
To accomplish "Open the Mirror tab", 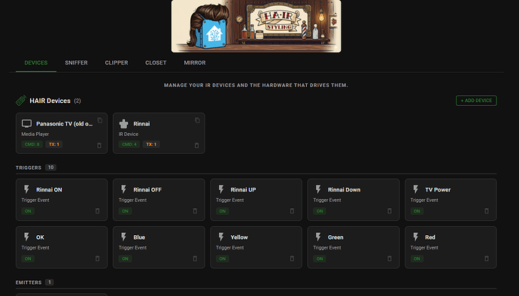I will tap(195, 63).
